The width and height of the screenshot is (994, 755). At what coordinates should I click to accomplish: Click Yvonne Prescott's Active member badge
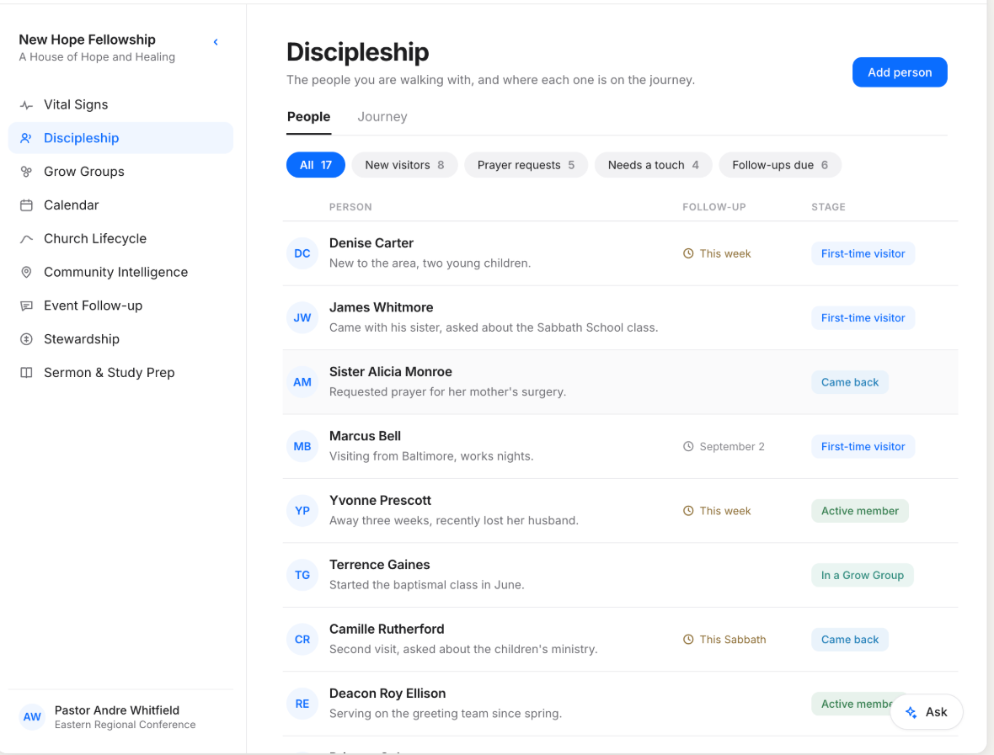859,511
